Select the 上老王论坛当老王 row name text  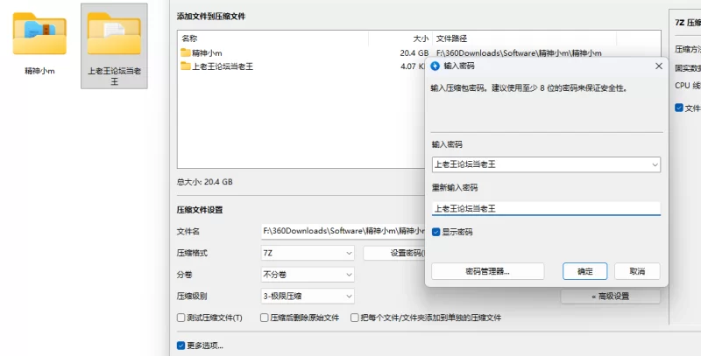pos(223,66)
